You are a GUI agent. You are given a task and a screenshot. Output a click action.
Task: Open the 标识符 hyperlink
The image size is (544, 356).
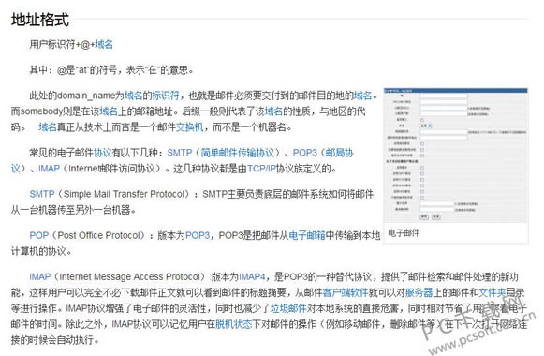coord(165,95)
